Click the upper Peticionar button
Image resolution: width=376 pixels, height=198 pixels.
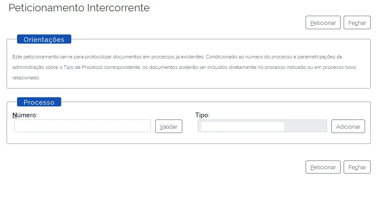coord(323,23)
